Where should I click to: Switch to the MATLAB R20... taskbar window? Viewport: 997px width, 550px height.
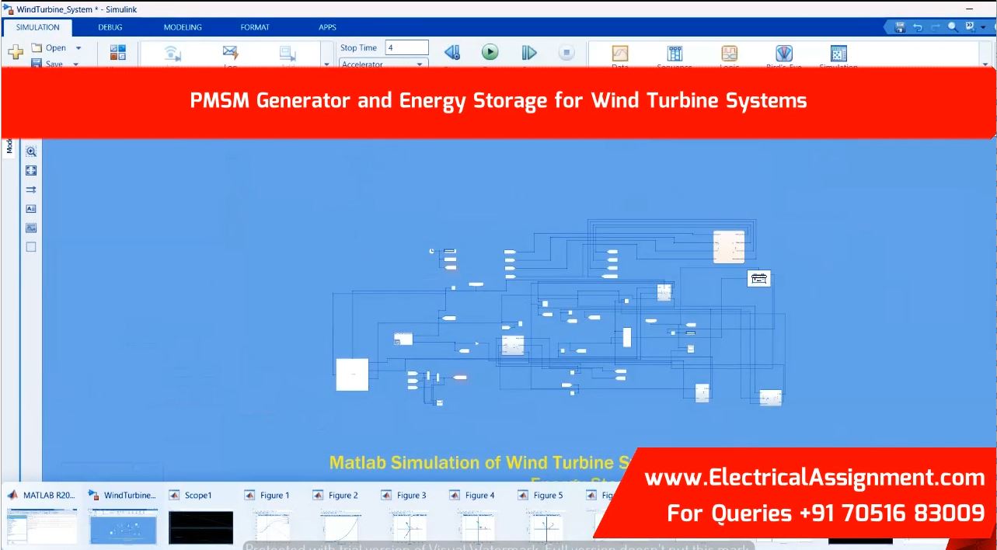click(x=42, y=517)
